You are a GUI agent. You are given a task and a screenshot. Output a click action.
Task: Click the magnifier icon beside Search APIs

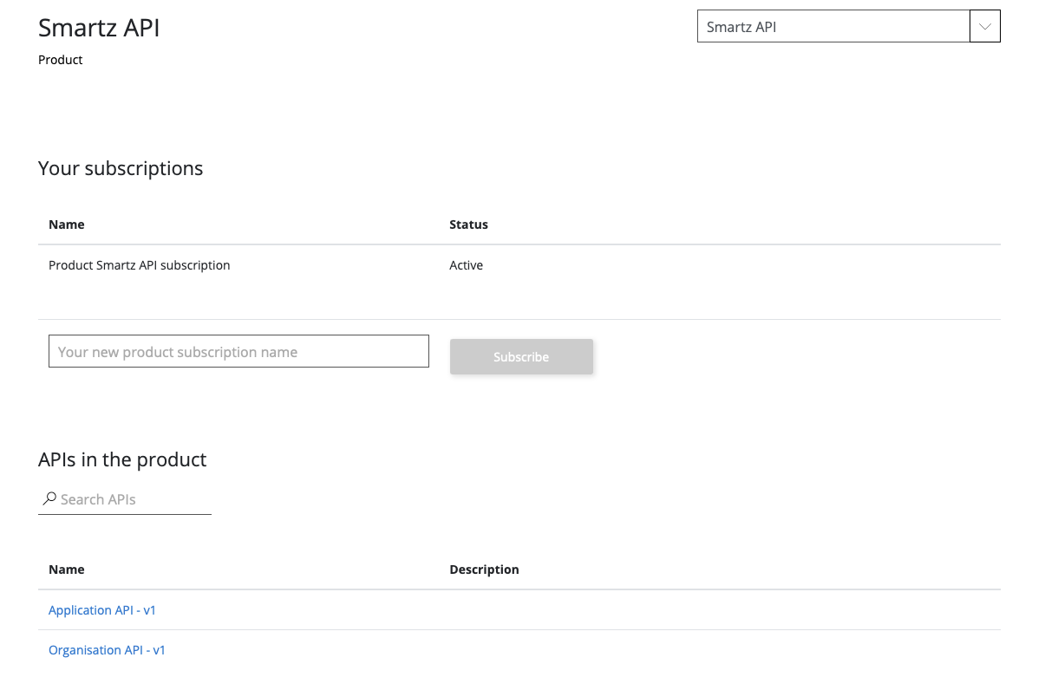coord(49,498)
